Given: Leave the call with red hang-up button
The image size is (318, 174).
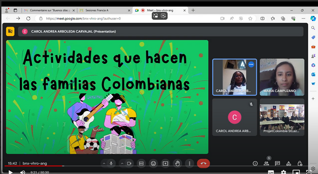Looking at the screenshot, I should (x=204, y=163).
